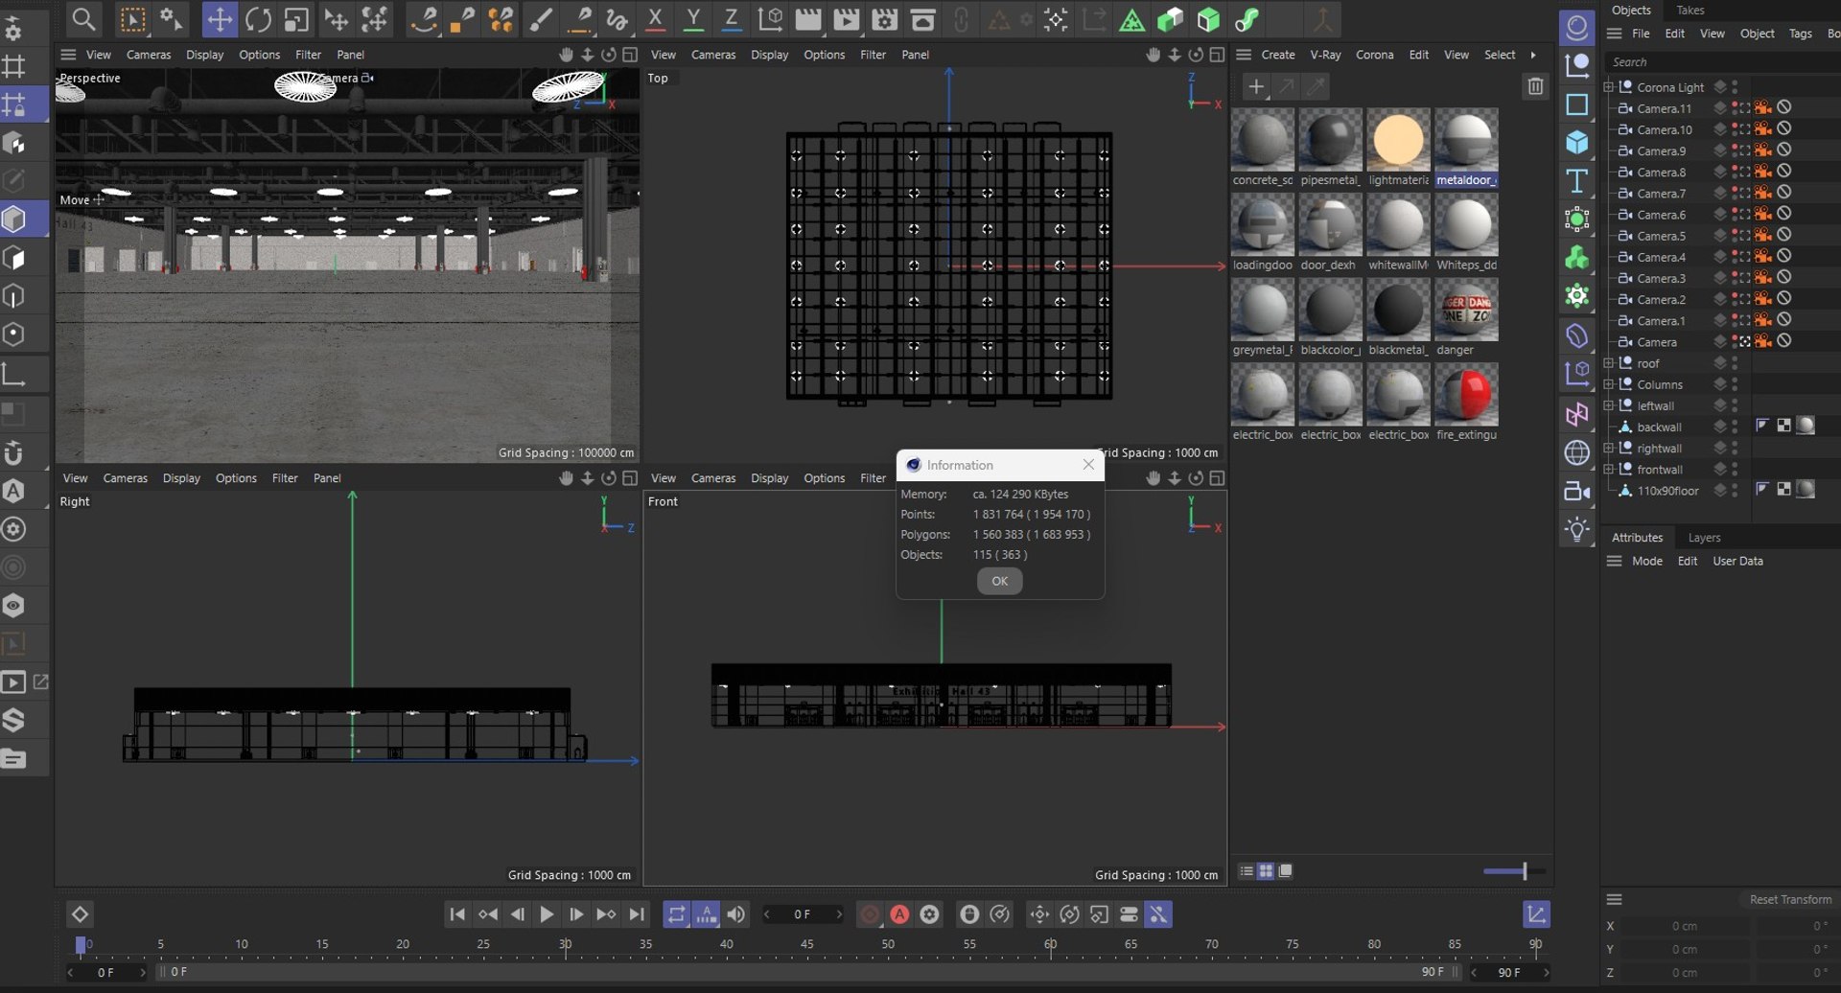
Task: Click the Text object icon in side palette
Action: pyautogui.click(x=1577, y=181)
